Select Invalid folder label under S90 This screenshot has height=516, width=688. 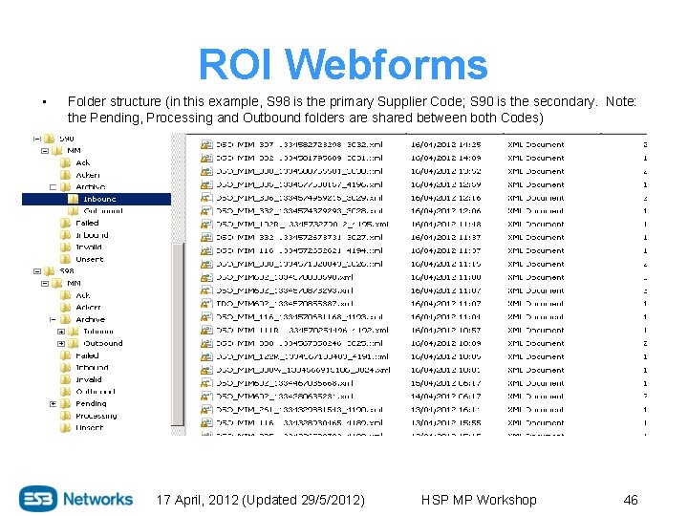89,247
